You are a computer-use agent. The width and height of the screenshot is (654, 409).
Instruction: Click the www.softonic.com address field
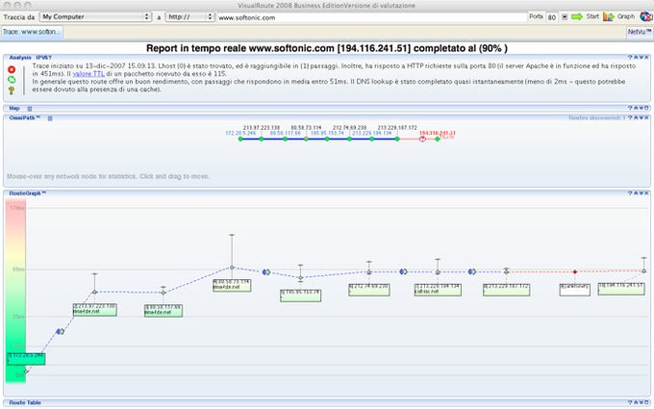click(372, 17)
